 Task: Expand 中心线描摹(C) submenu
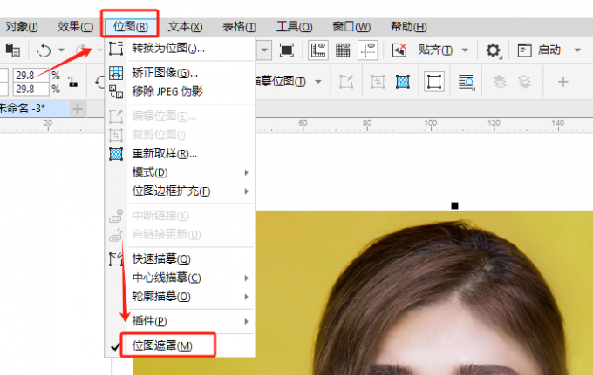pos(180,278)
